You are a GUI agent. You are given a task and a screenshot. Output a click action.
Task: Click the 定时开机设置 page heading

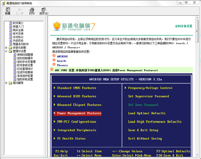184,26
